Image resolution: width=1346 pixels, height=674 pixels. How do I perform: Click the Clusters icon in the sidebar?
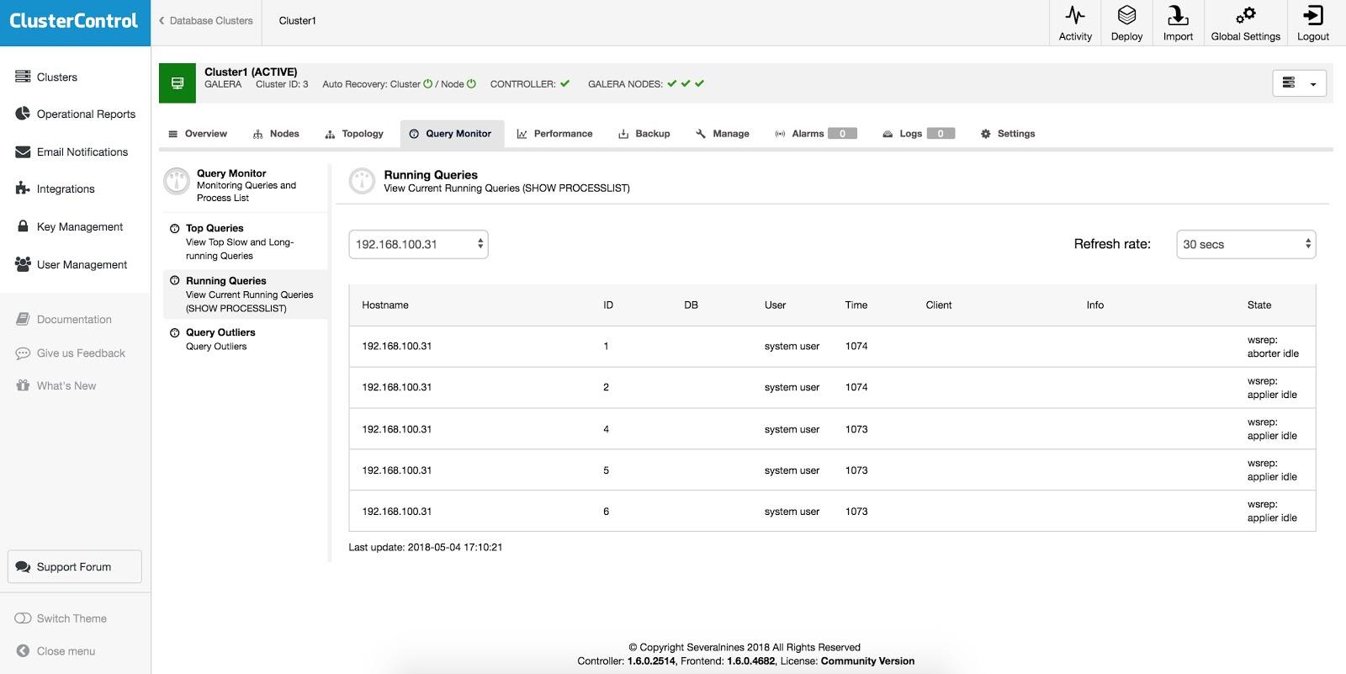pyautogui.click(x=23, y=77)
